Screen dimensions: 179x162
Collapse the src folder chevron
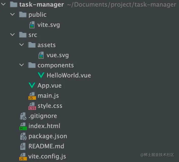12,34
